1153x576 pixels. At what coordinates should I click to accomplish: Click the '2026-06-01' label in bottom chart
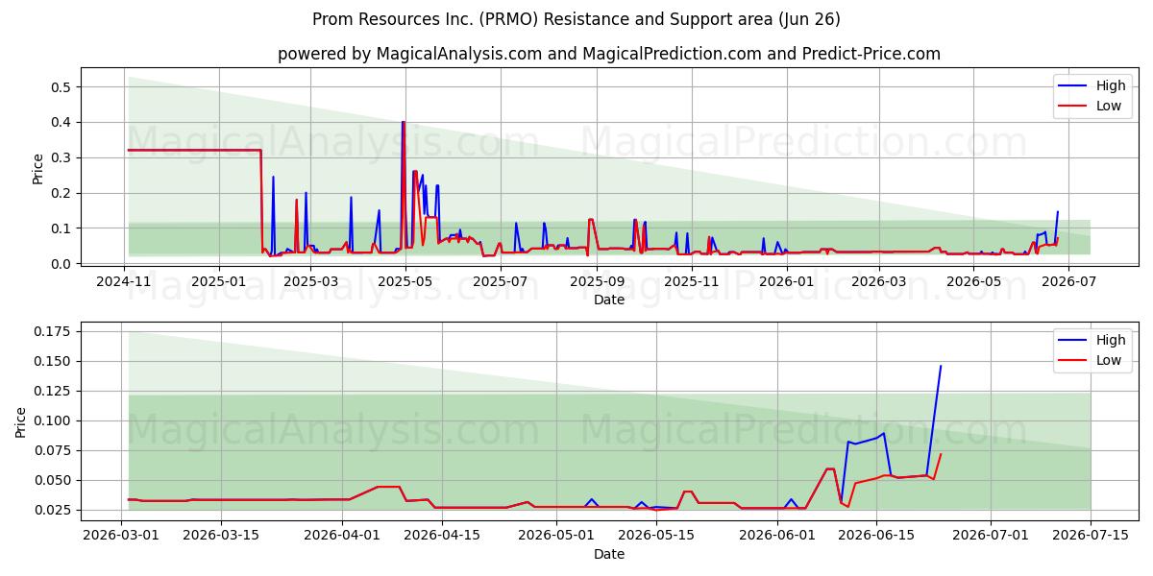777,536
